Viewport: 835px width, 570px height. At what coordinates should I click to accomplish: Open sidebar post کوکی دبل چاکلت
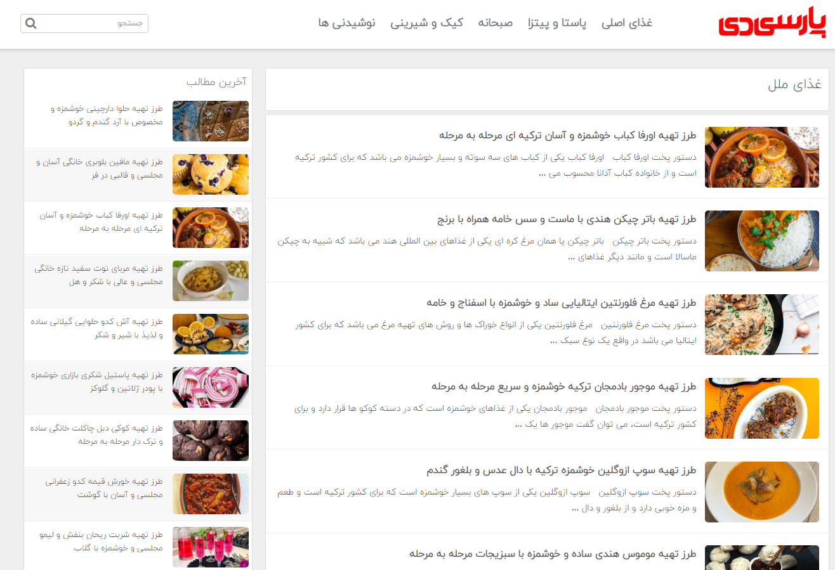click(x=97, y=435)
